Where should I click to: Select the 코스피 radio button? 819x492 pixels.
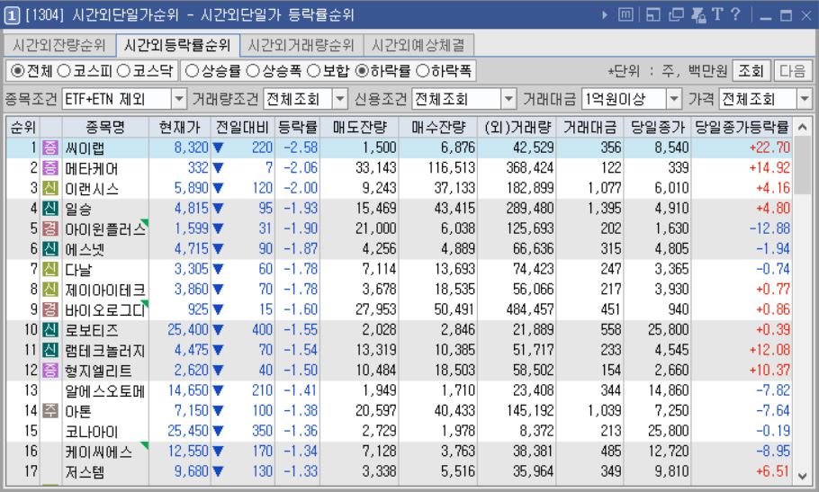point(64,71)
